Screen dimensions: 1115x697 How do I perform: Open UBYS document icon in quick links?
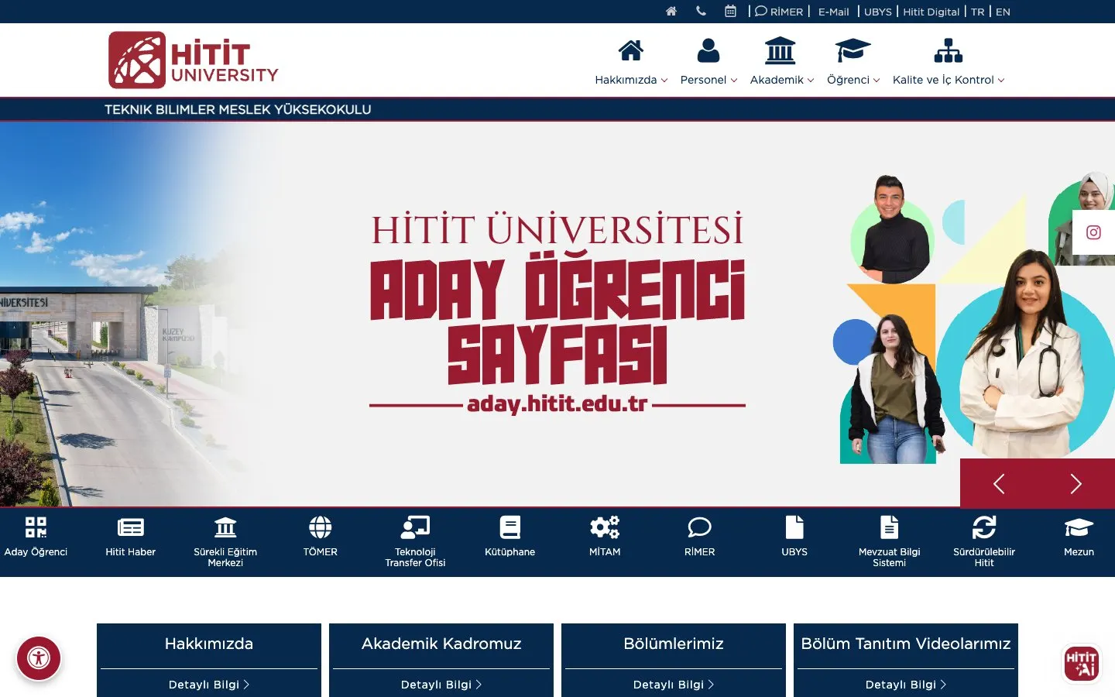click(x=794, y=527)
